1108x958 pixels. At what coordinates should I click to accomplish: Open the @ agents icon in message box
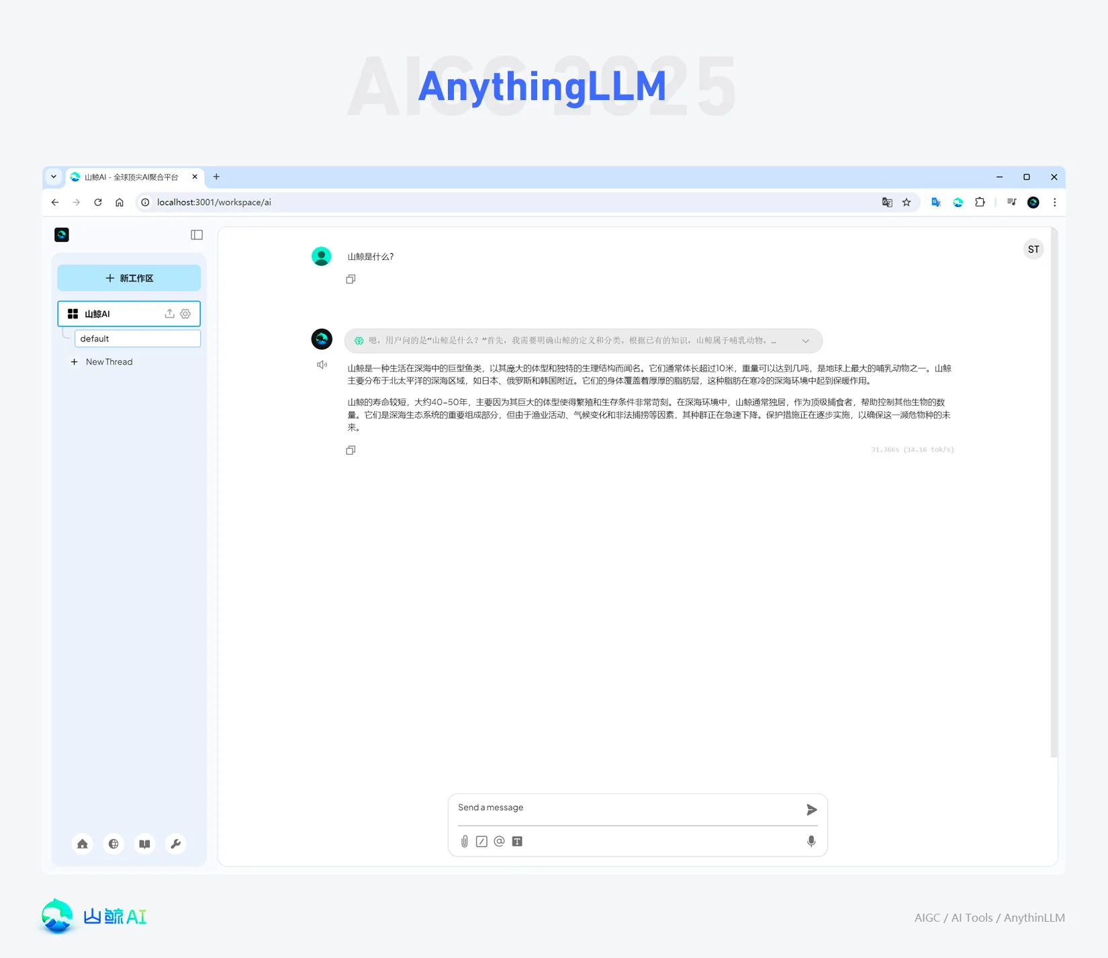pyautogui.click(x=499, y=842)
